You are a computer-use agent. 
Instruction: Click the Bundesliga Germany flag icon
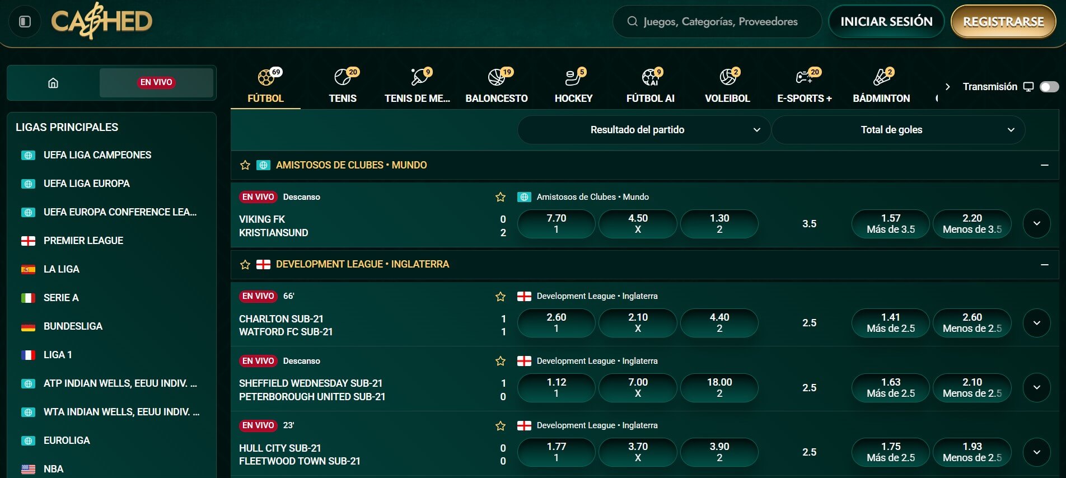click(28, 326)
